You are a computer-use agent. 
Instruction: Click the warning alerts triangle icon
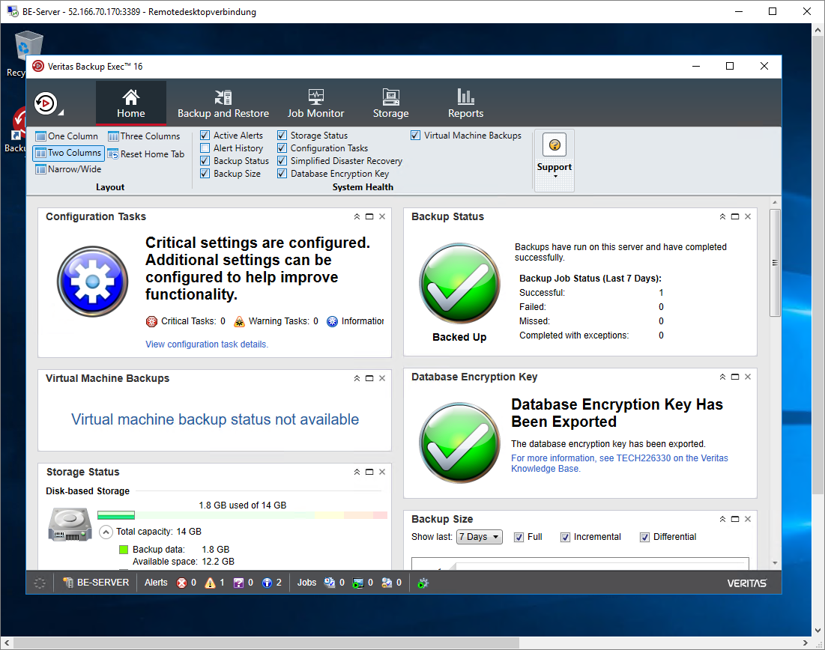[210, 583]
